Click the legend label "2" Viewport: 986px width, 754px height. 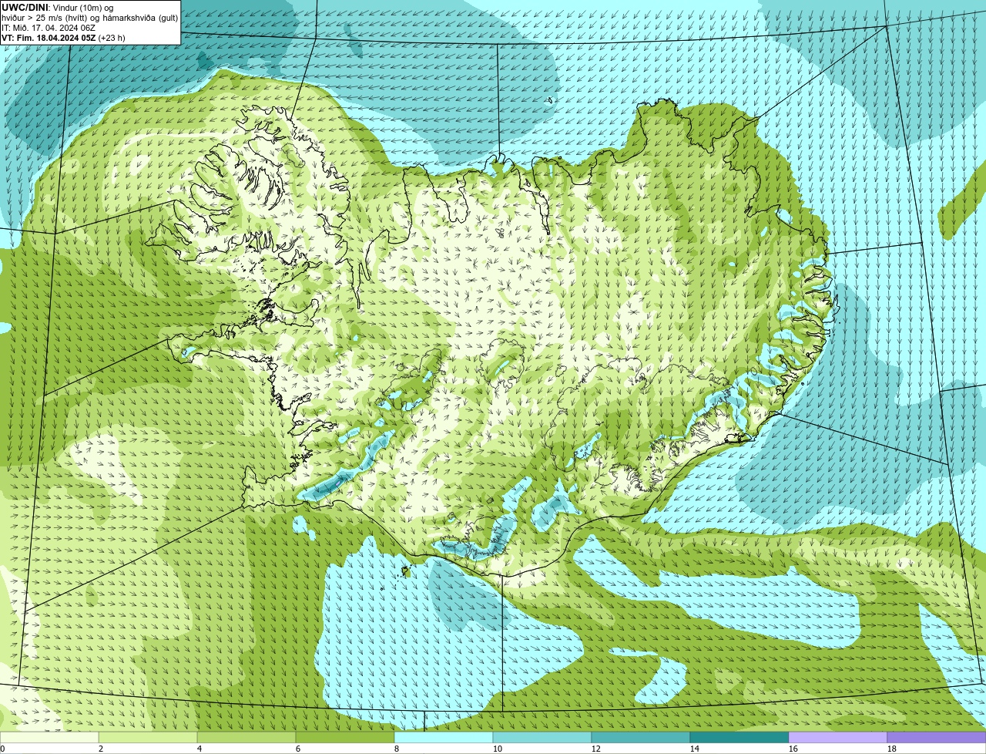101,749
